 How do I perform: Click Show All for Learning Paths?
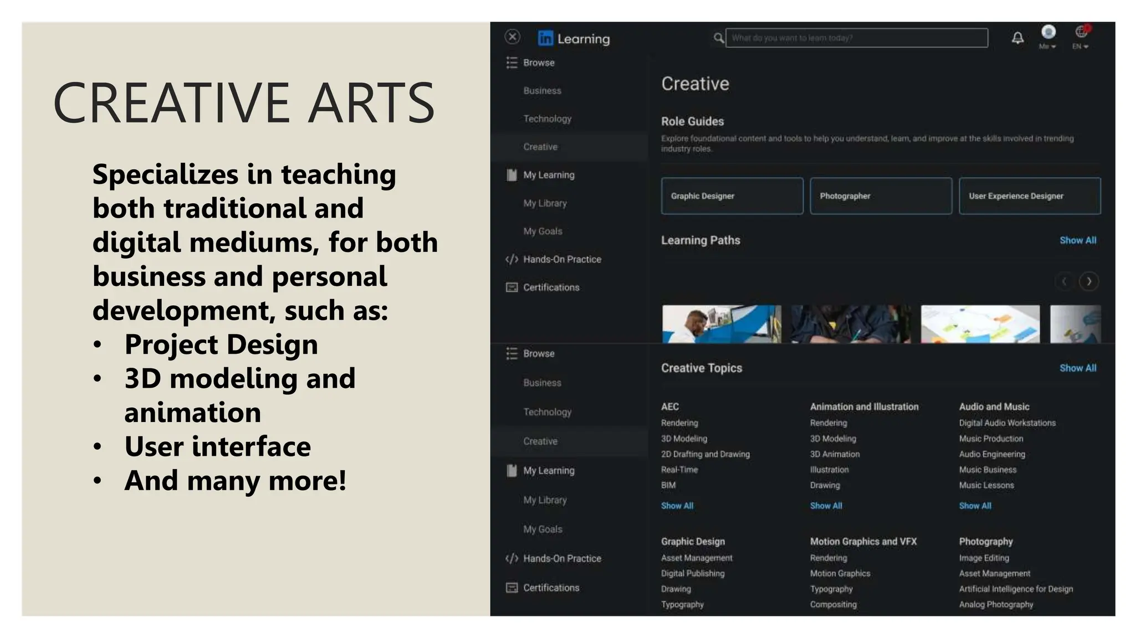click(1077, 240)
